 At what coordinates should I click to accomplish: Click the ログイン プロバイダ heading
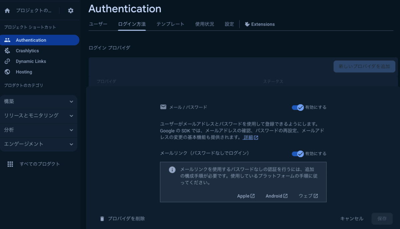point(109,48)
